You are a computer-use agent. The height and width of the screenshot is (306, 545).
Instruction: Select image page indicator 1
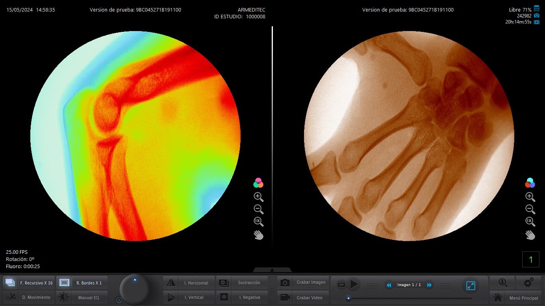(531, 259)
